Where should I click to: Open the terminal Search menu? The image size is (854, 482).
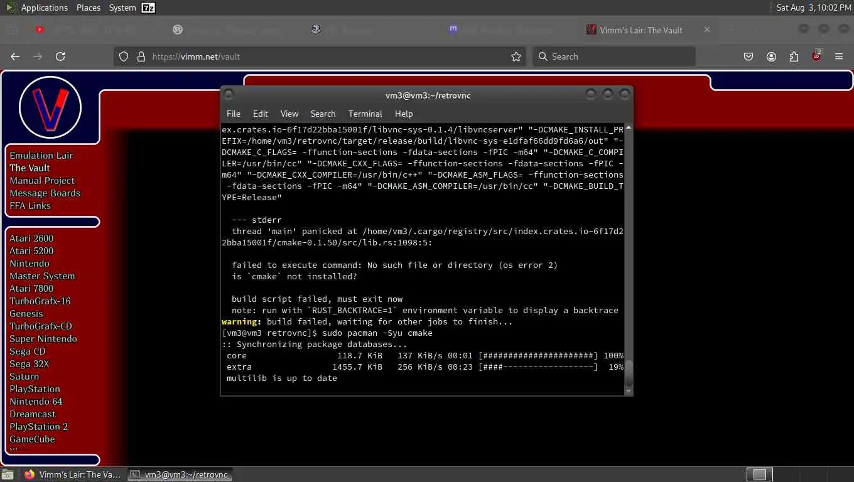[x=323, y=114]
